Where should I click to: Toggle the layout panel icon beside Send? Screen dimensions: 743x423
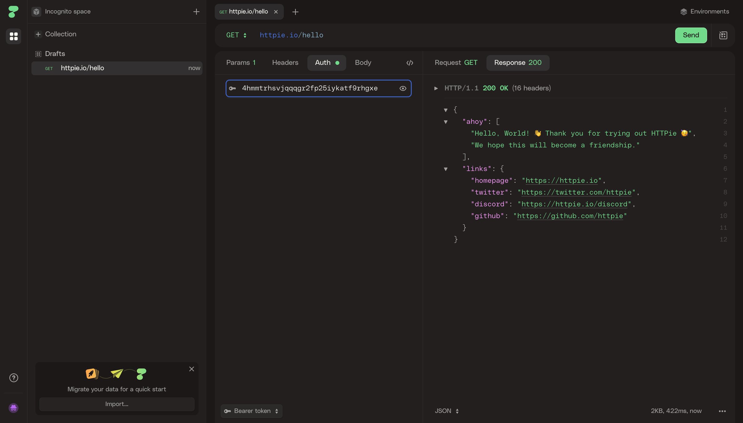[x=723, y=35]
